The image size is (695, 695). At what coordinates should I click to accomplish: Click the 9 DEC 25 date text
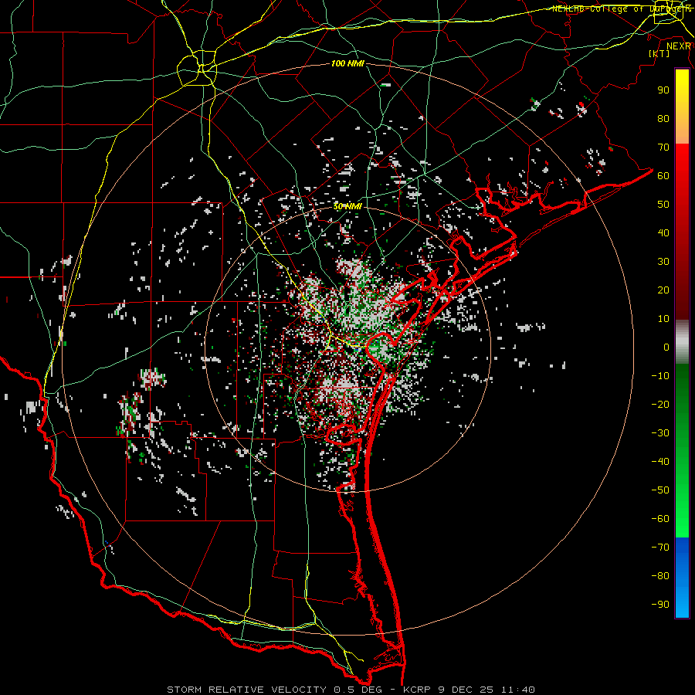coord(466,690)
